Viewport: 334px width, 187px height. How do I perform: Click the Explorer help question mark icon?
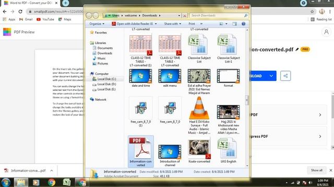point(244,24)
